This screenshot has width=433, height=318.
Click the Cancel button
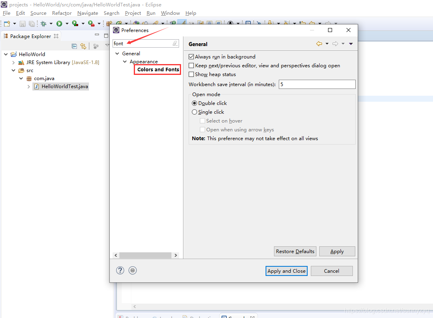click(332, 271)
